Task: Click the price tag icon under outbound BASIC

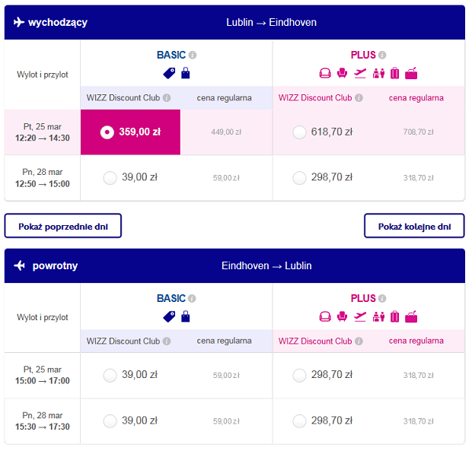Action: (x=169, y=73)
